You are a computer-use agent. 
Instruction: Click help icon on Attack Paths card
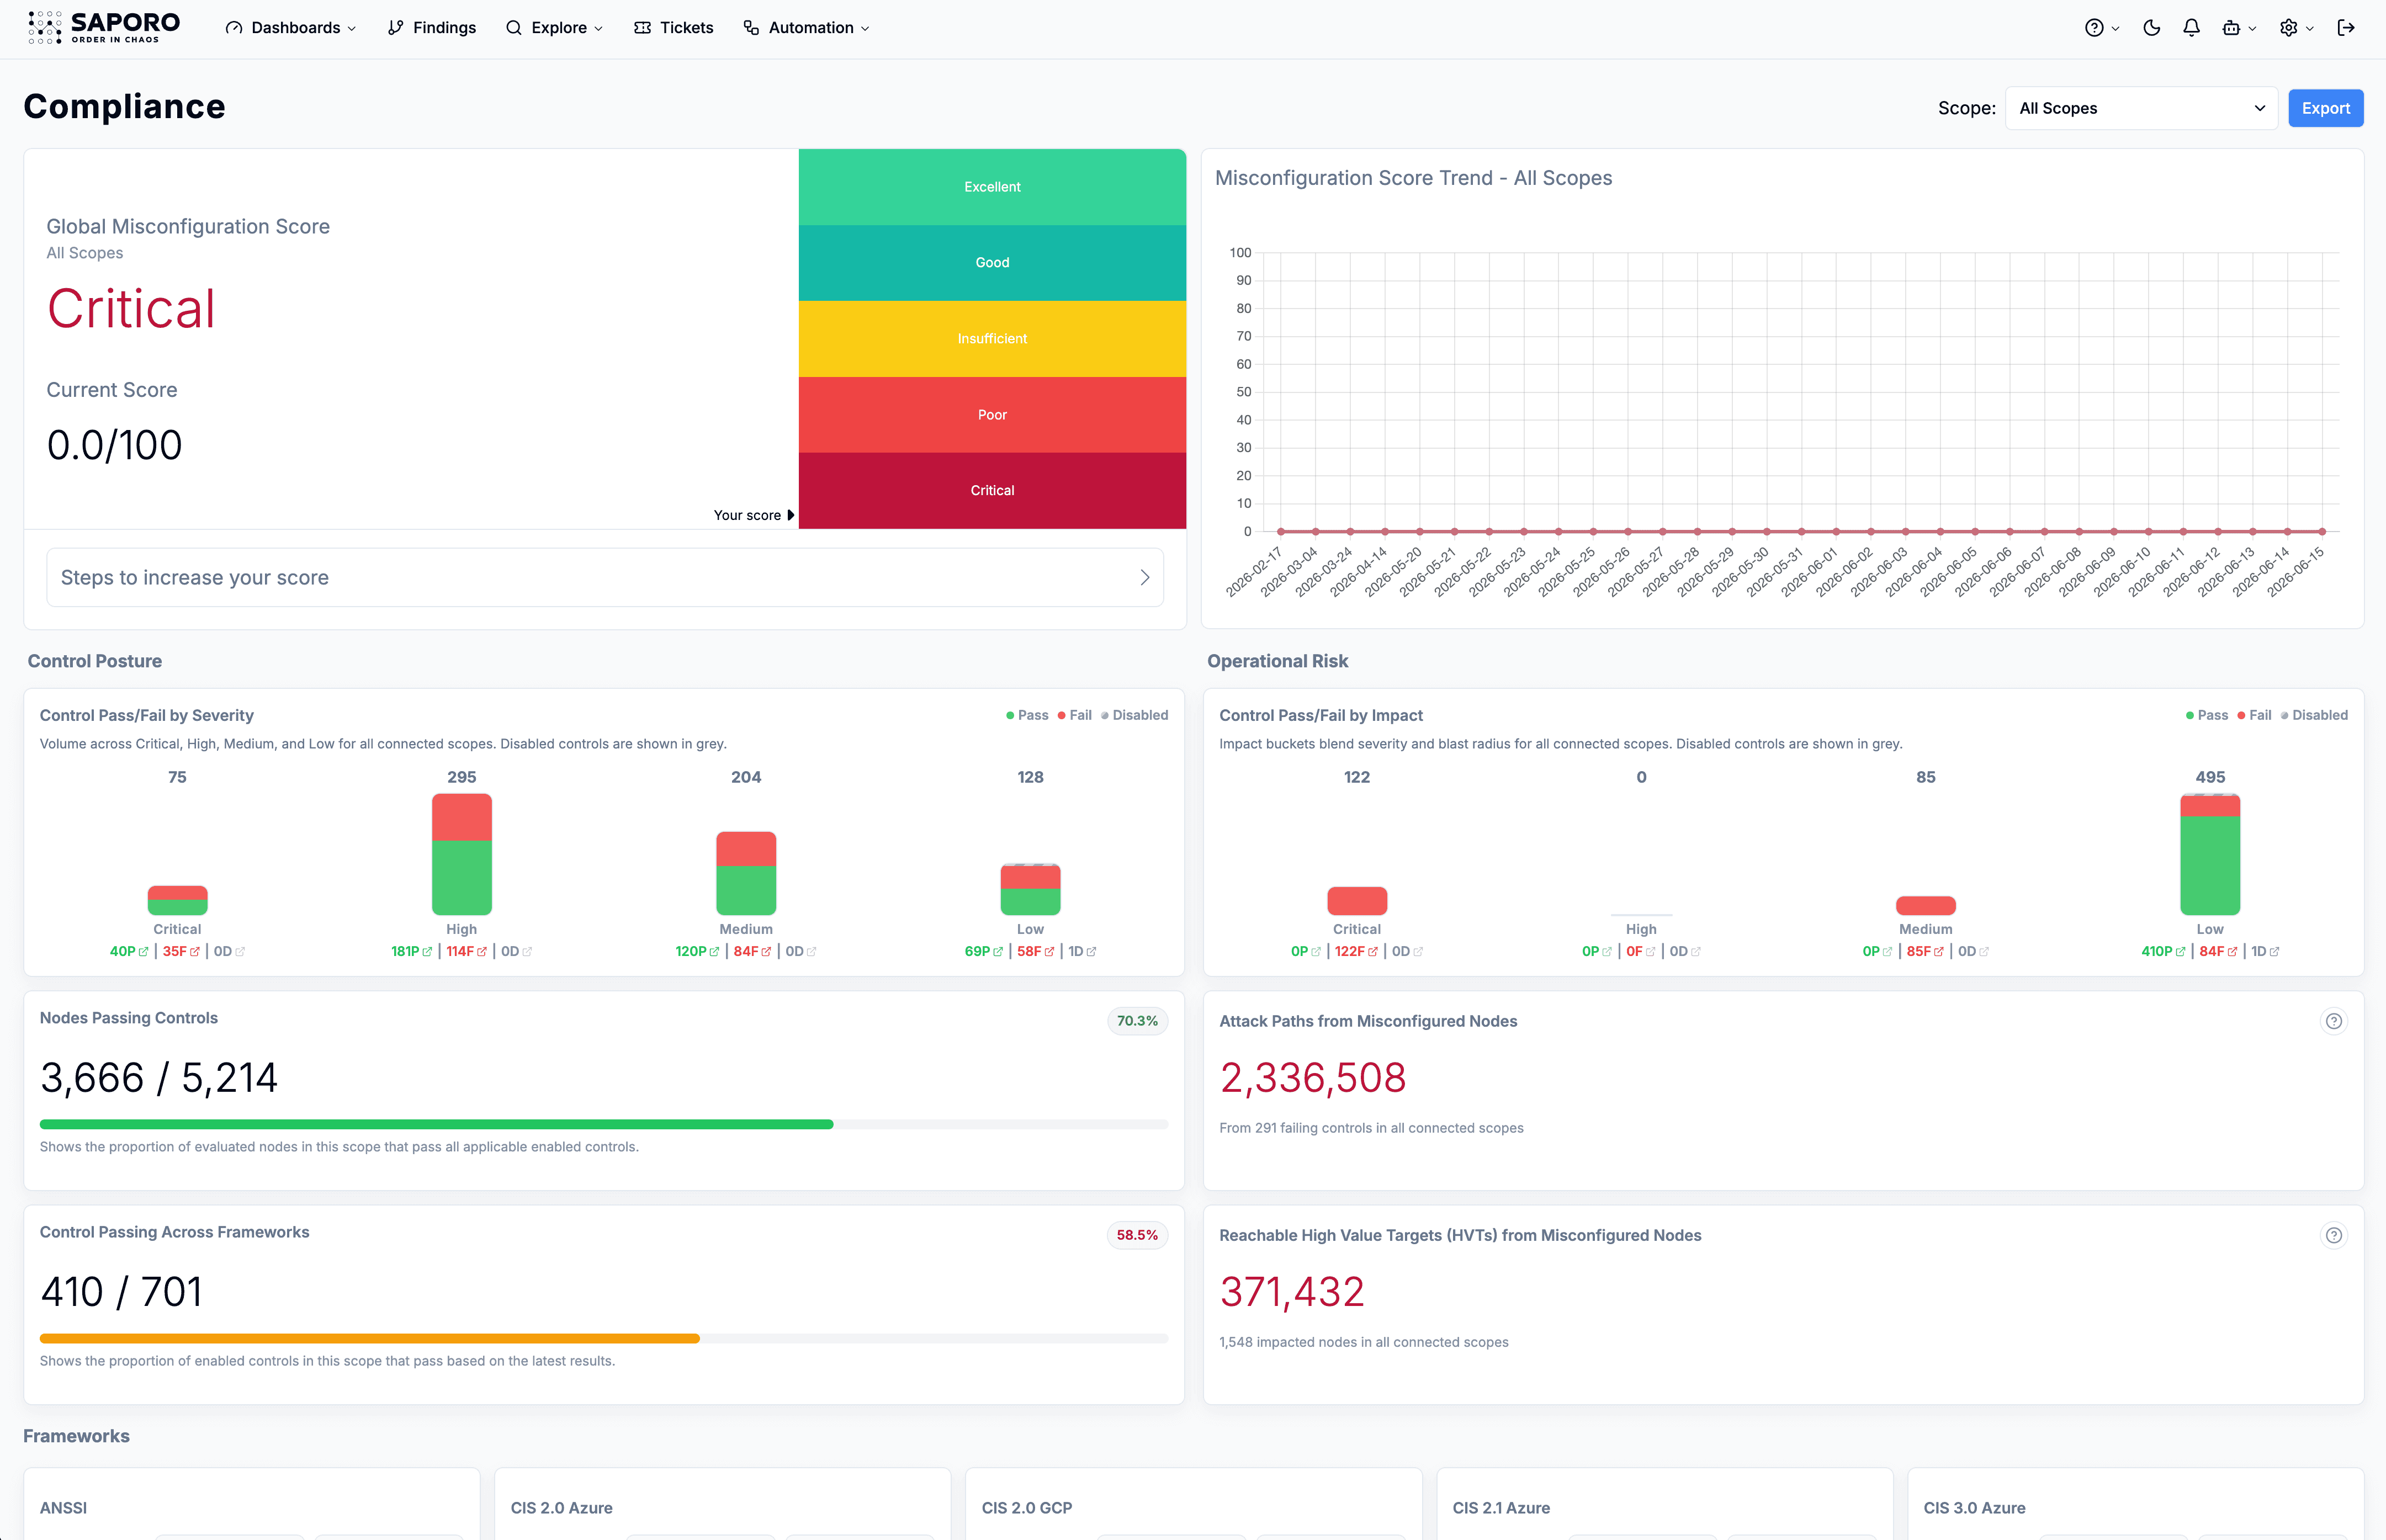point(2333,1021)
